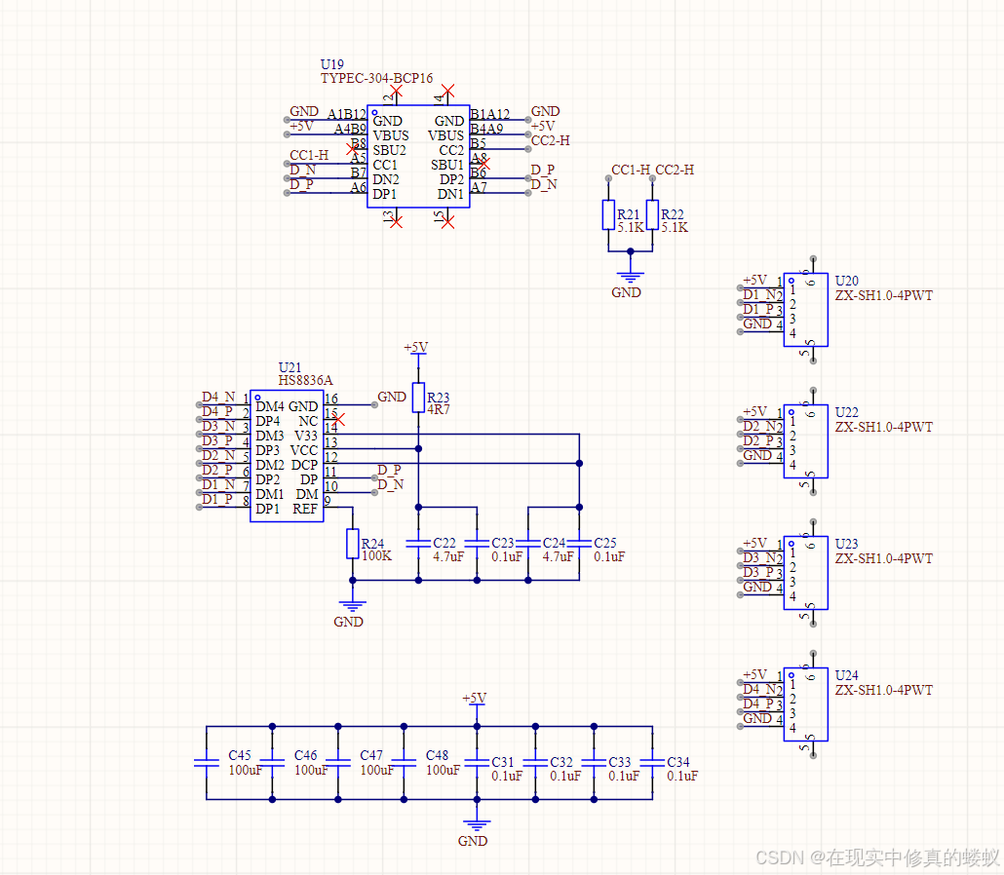The image size is (1004, 875).
Task: Click the HS8836A part name text
Action: pyautogui.click(x=305, y=380)
